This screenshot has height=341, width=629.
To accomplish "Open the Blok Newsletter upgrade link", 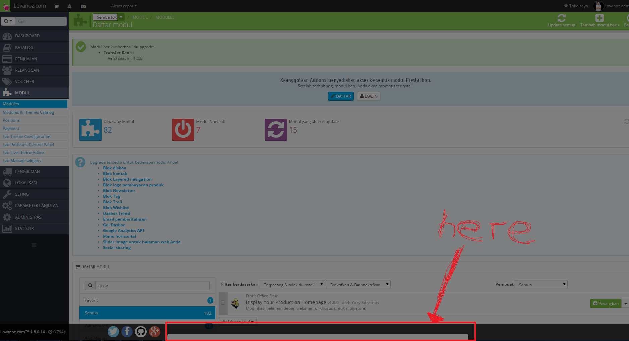I will coord(119,191).
